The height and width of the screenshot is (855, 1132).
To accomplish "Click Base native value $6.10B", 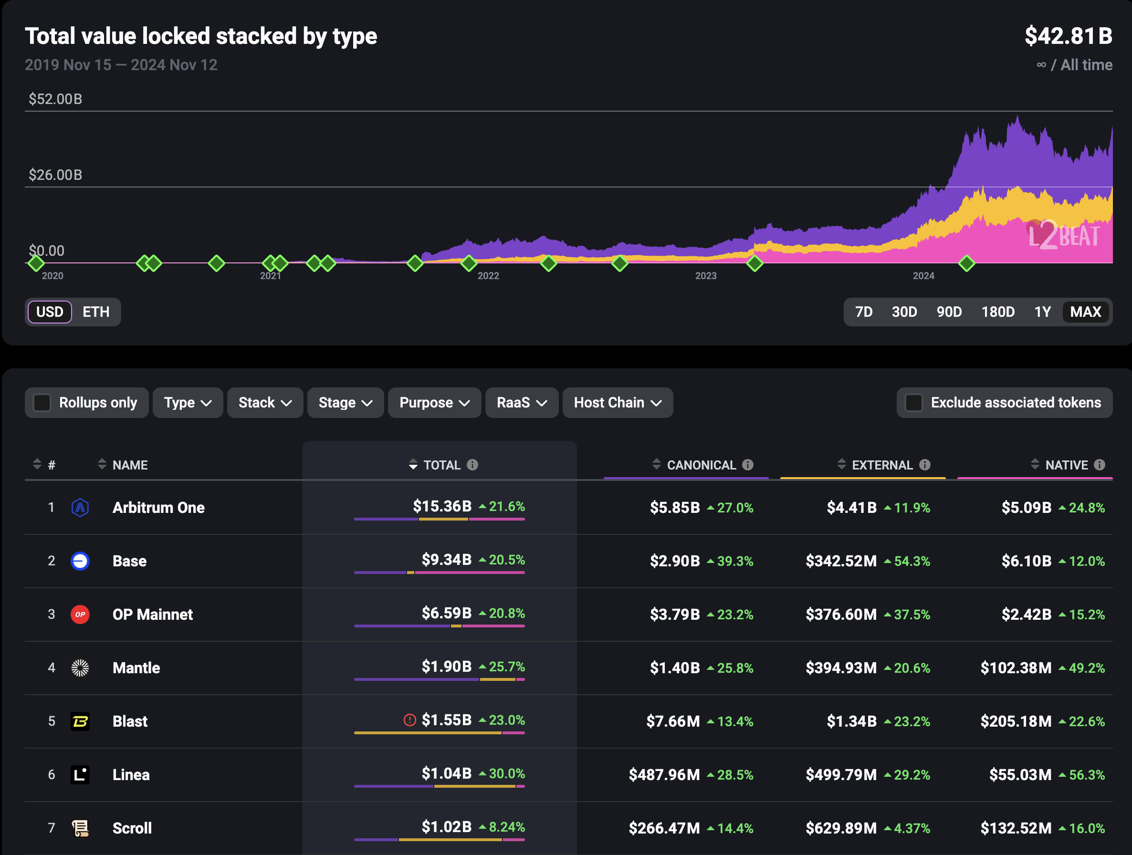I will [x=1026, y=561].
